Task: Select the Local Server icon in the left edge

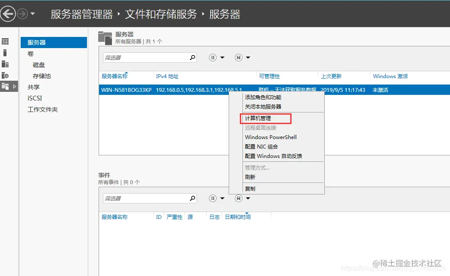Action: (5, 52)
